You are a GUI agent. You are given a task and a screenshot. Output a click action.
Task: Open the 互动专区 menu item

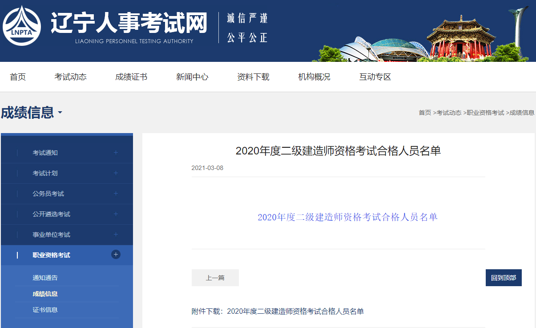pos(375,77)
